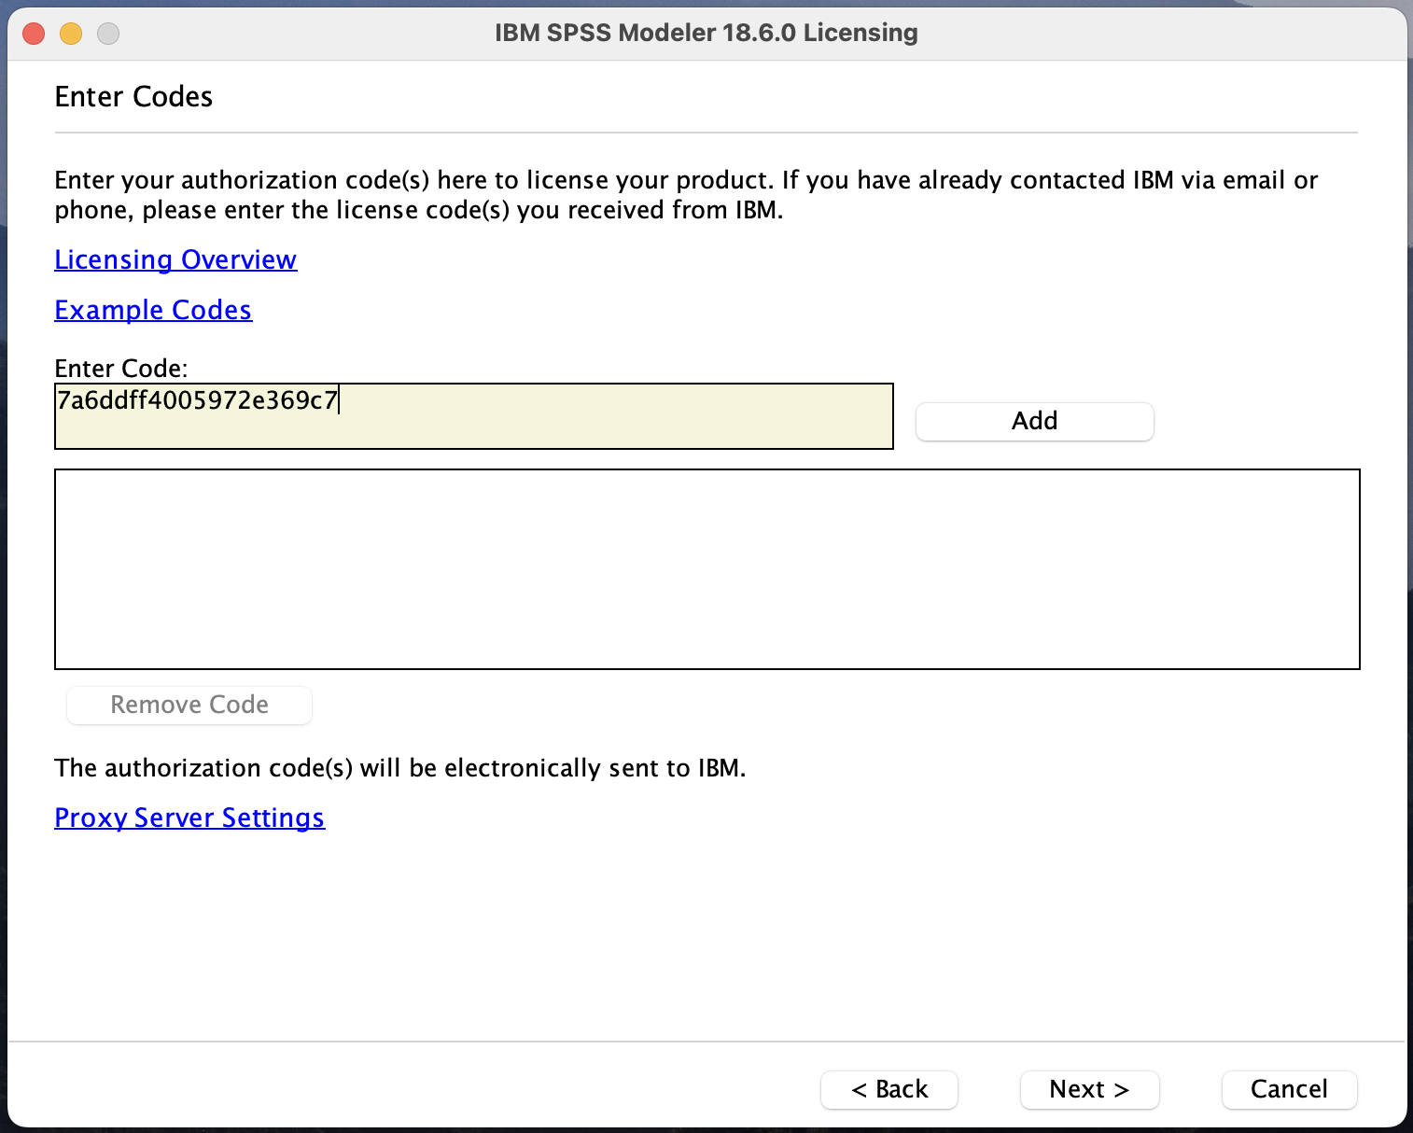Click the disabled Remove Code button
Viewport: 1413px width, 1133px height.
(x=189, y=705)
